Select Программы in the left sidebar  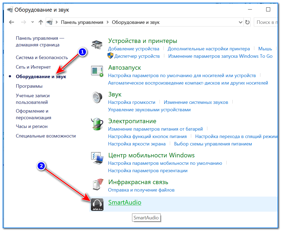29,86
